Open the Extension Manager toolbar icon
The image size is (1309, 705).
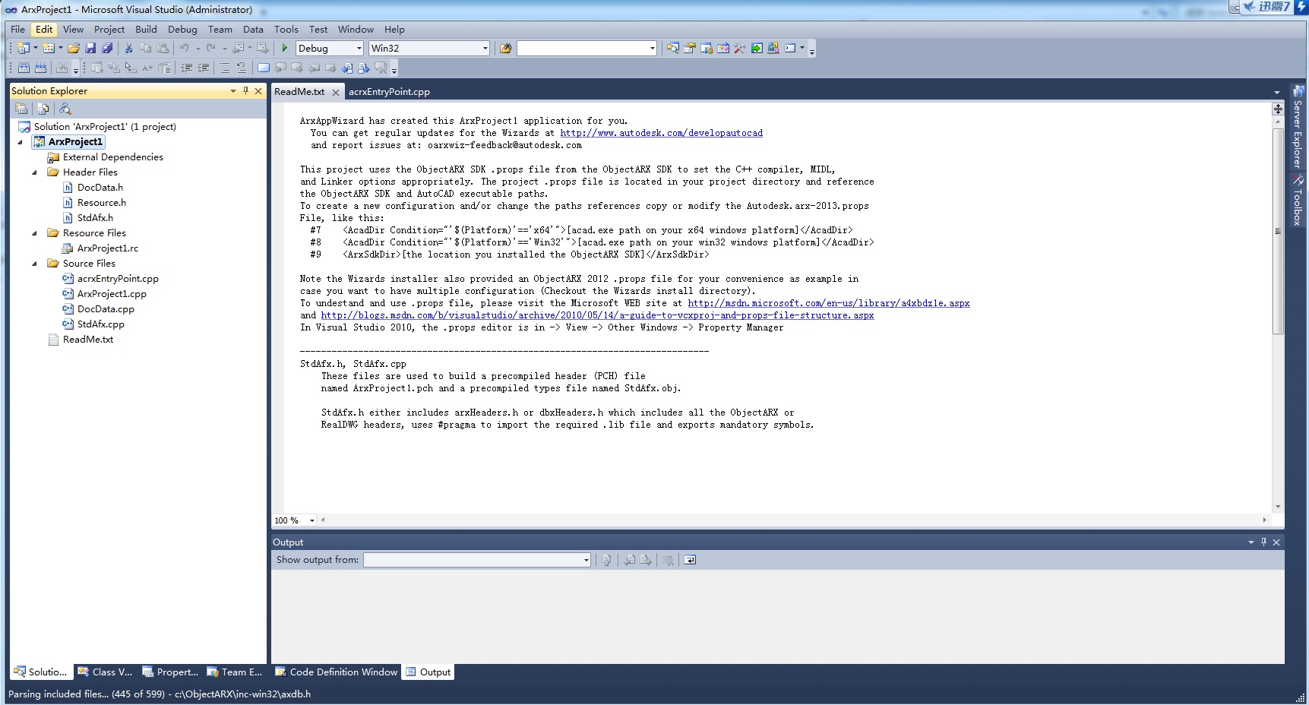(773, 48)
